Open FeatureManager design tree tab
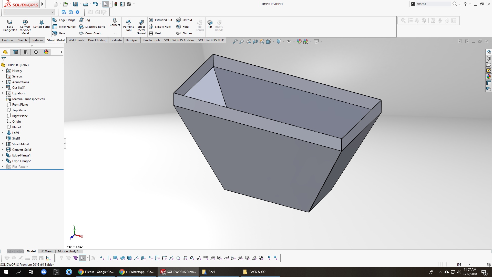The height and width of the screenshot is (277, 492). coord(5,52)
